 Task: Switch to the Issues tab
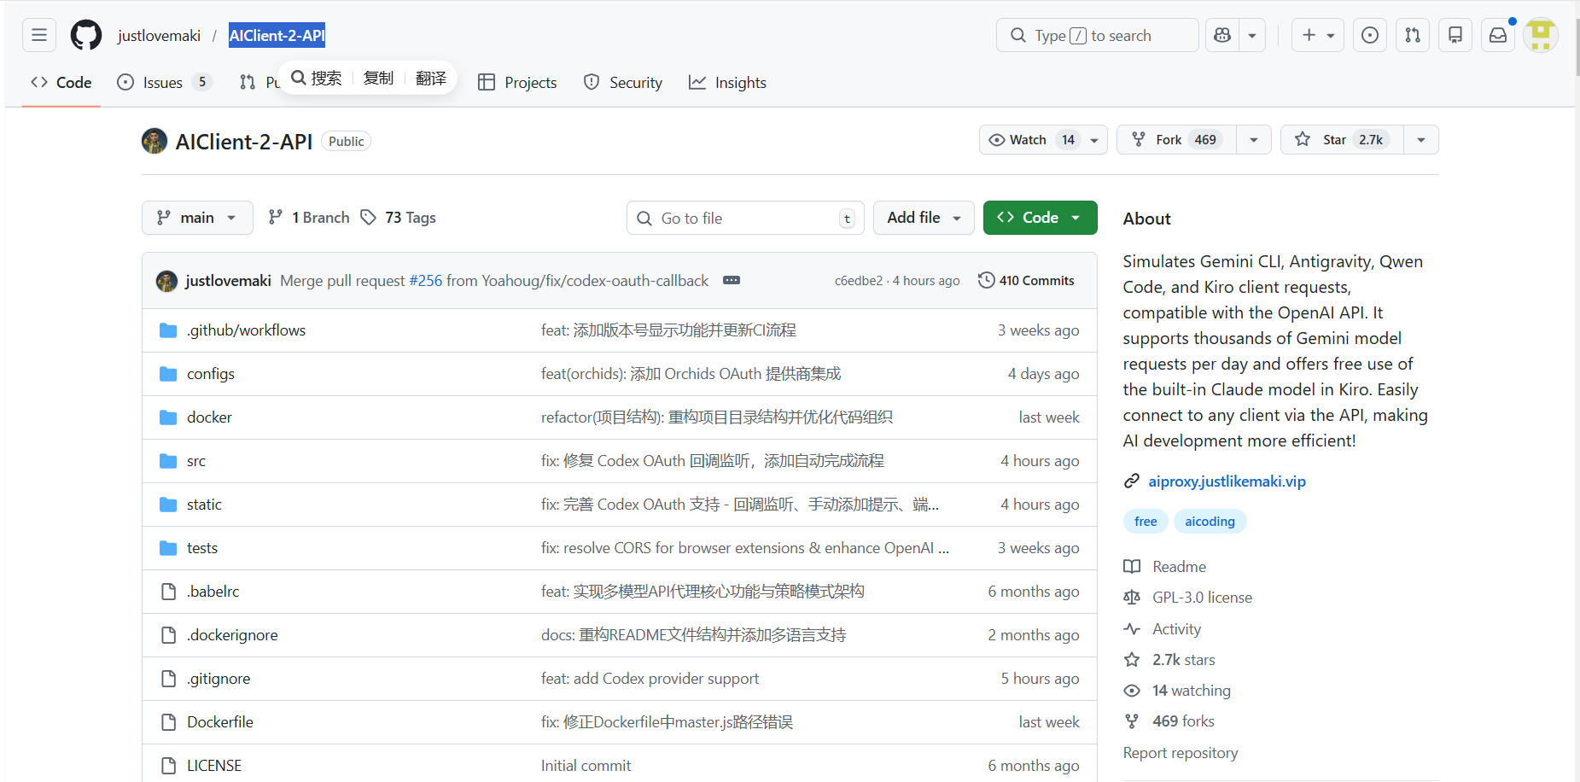click(164, 83)
